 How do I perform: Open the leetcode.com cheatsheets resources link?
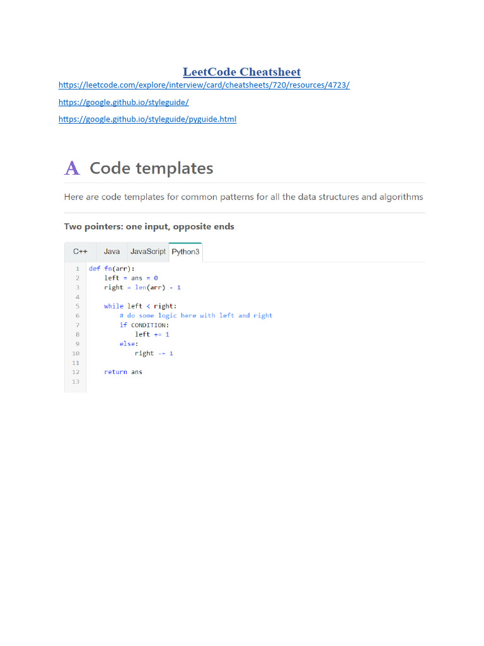(204, 85)
